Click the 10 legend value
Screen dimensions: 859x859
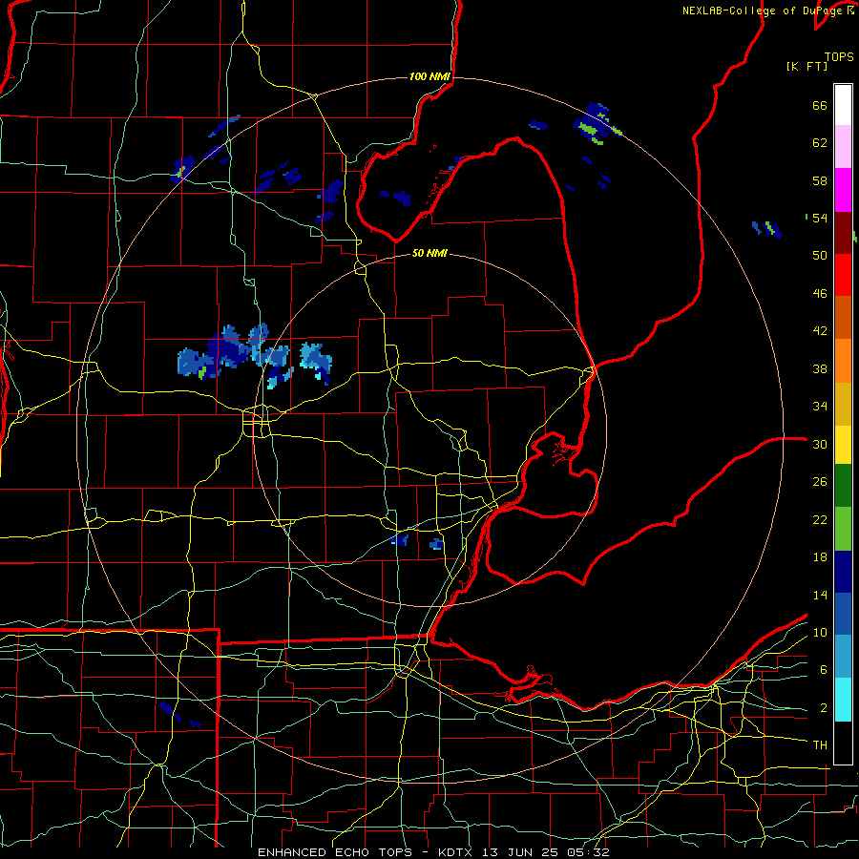click(820, 633)
